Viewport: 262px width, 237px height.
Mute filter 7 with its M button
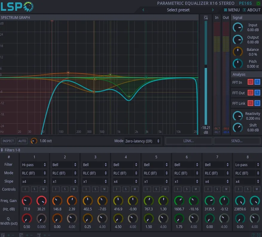click(x=226, y=189)
